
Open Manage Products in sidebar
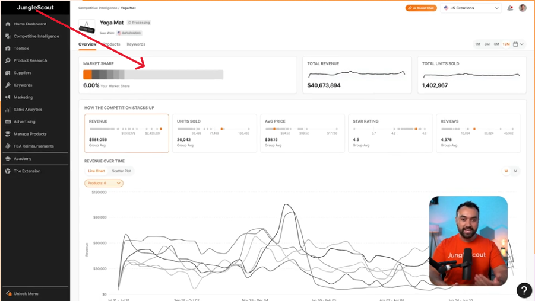click(x=30, y=134)
